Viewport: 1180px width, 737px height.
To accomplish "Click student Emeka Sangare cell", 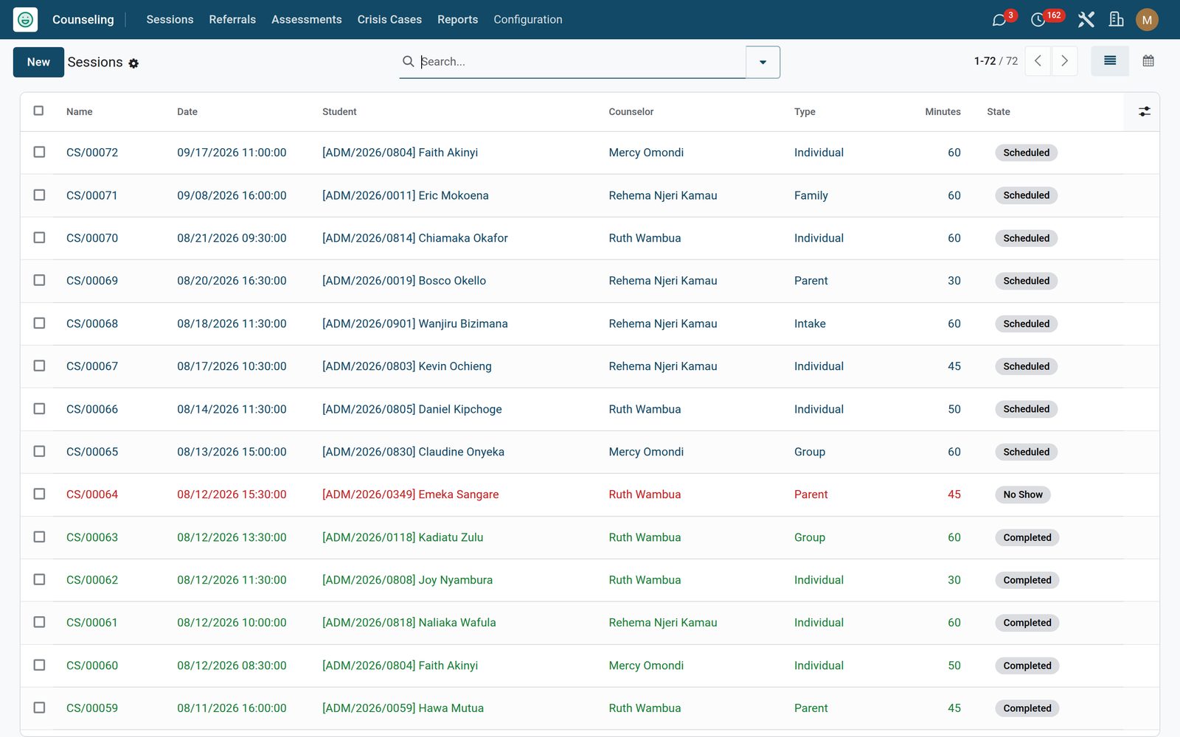I will tap(411, 495).
